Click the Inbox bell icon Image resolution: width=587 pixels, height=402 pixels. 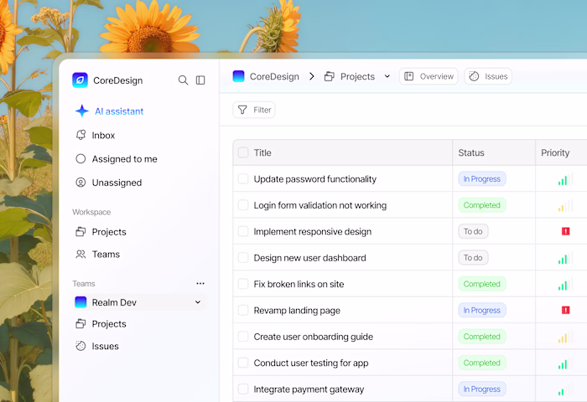point(81,135)
